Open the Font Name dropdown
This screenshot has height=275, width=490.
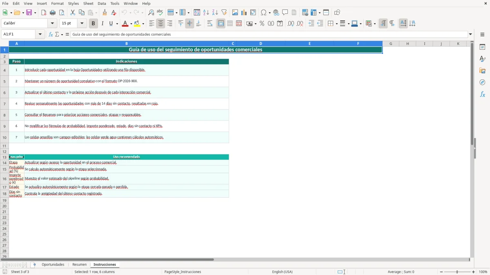52,24
